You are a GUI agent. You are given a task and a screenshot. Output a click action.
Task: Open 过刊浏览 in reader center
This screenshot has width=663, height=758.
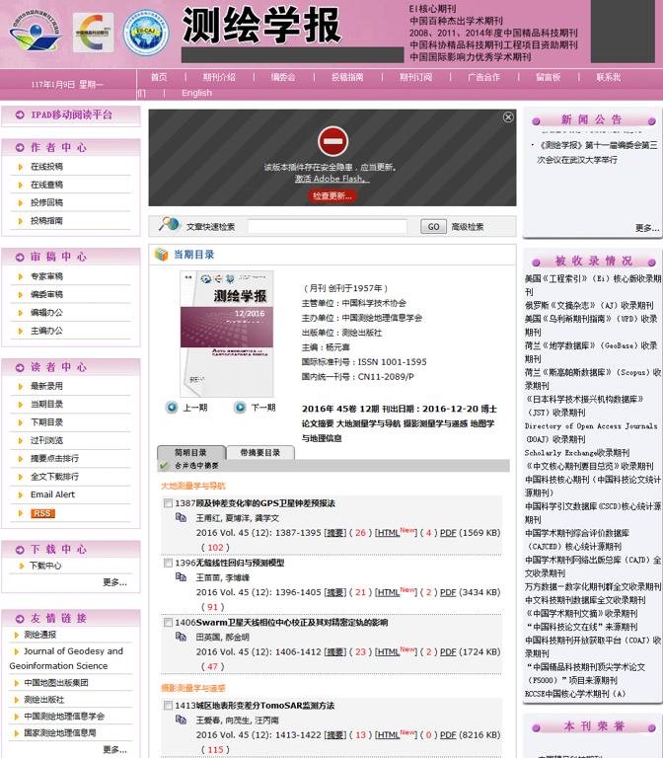click(47, 440)
